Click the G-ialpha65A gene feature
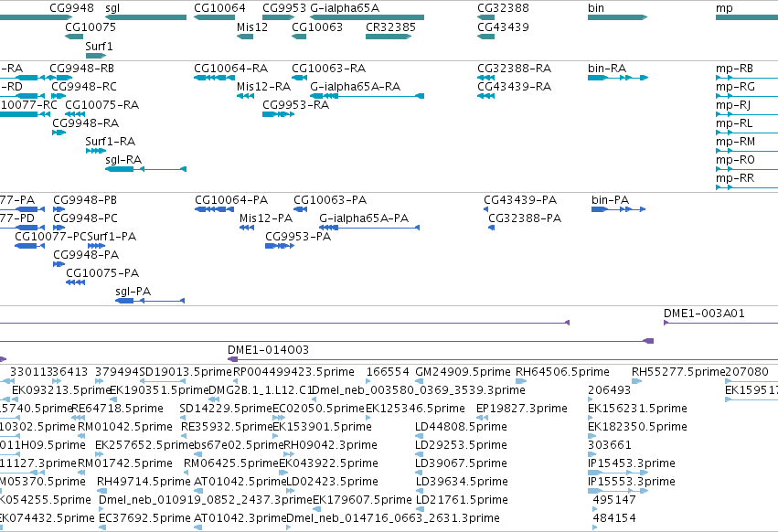This screenshot has width=778, height=532. pos(368,17)
